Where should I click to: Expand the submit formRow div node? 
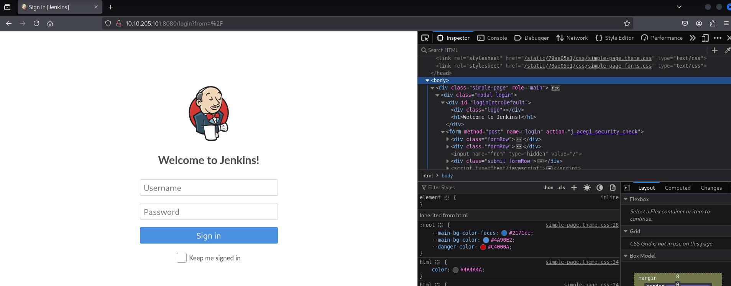coord(448,161)
